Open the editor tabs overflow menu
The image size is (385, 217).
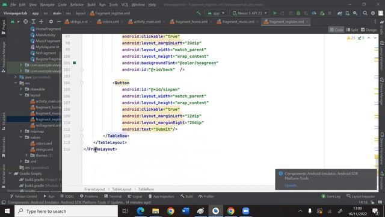375,22
